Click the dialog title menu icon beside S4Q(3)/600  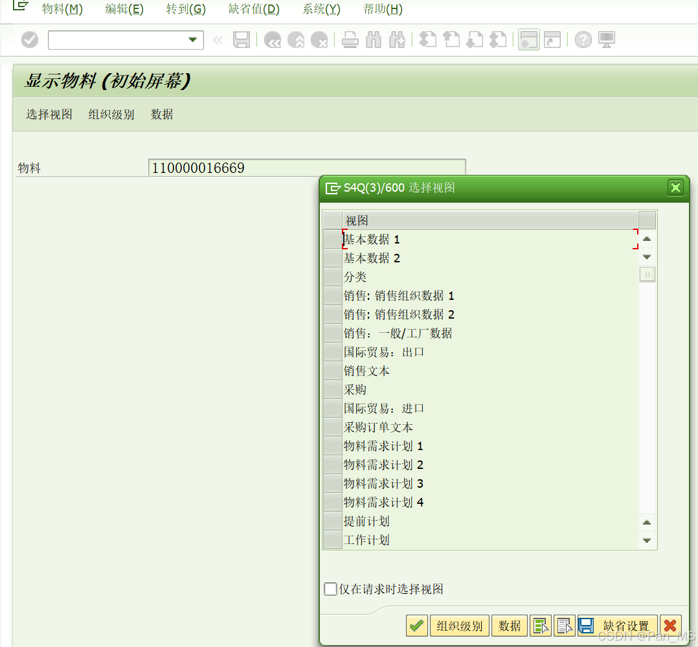tap(333, 188)
